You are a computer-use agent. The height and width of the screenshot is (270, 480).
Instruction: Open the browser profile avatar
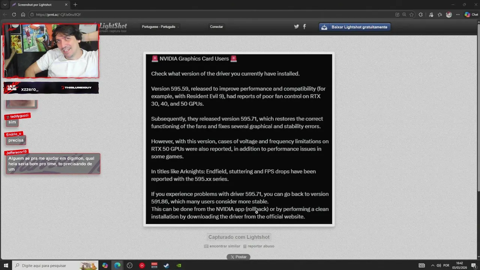pos(449,15)
